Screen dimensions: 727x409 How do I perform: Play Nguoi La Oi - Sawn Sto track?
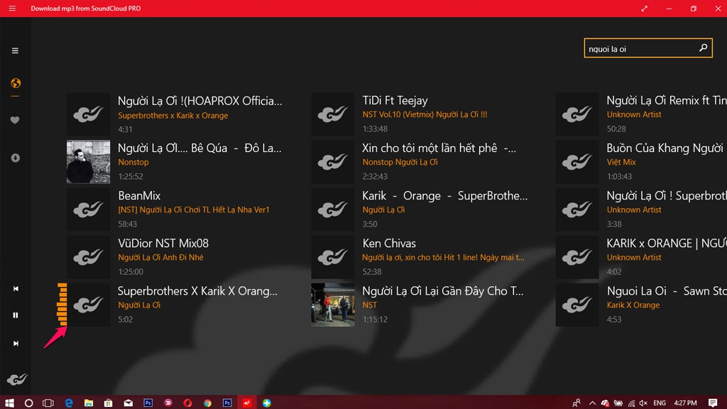tap(667, 290)
